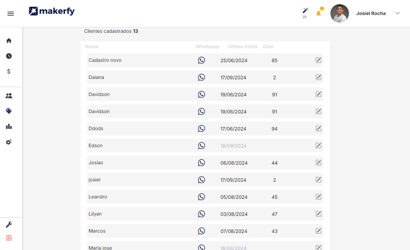The height and width of the screenshot is (250, 410).
Task: Open the notifications bell
Action: coord(318,13)
